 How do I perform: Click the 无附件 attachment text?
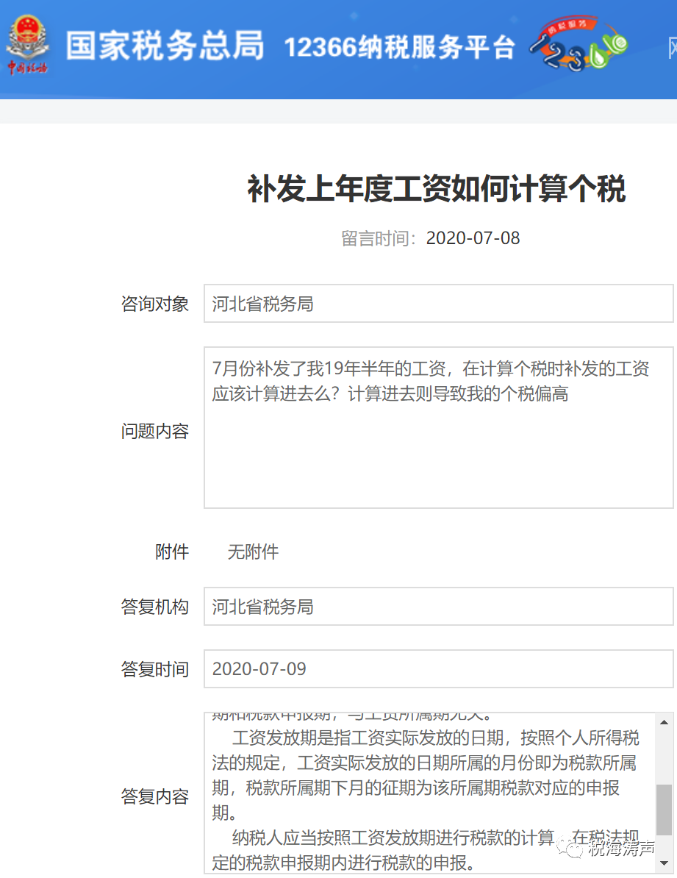(x=253, y=552)
